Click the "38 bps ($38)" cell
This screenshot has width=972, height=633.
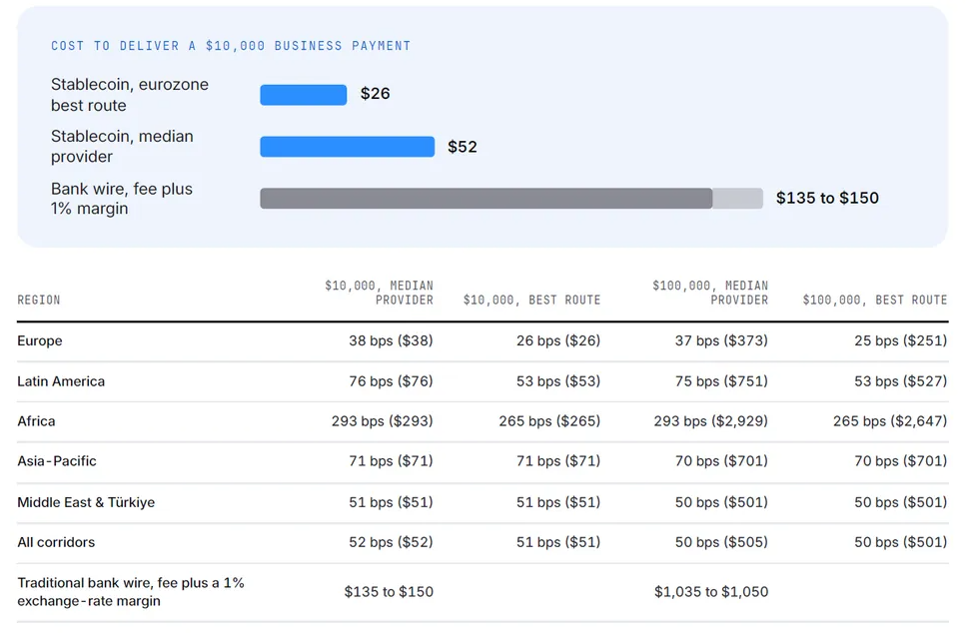[x=391, y=340]
